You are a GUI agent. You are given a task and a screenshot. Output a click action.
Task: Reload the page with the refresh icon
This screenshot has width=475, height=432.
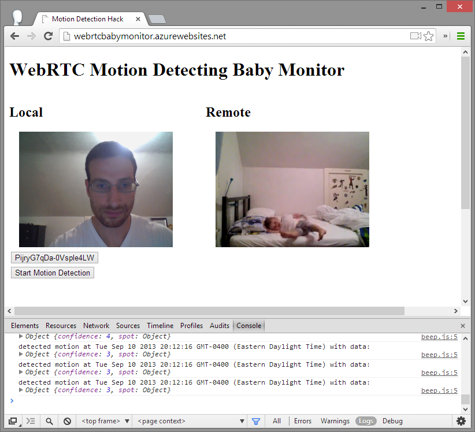click(x=49, y=36)
